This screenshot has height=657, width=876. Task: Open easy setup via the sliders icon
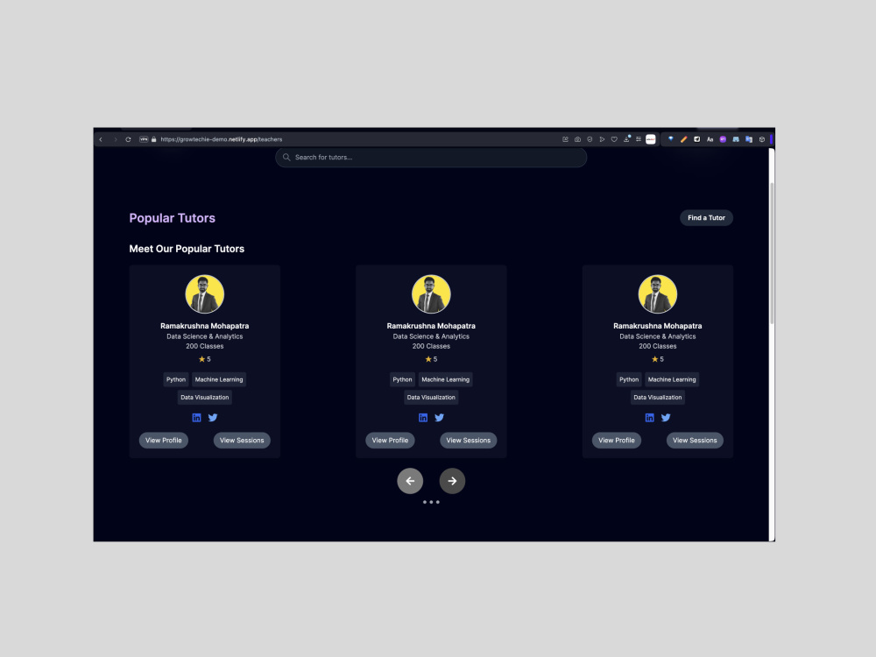click(638, 139)
